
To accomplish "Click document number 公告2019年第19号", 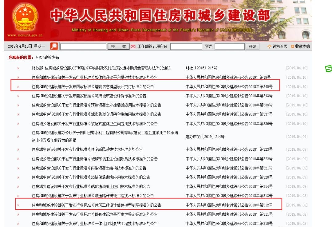I will tap(228, 78).
